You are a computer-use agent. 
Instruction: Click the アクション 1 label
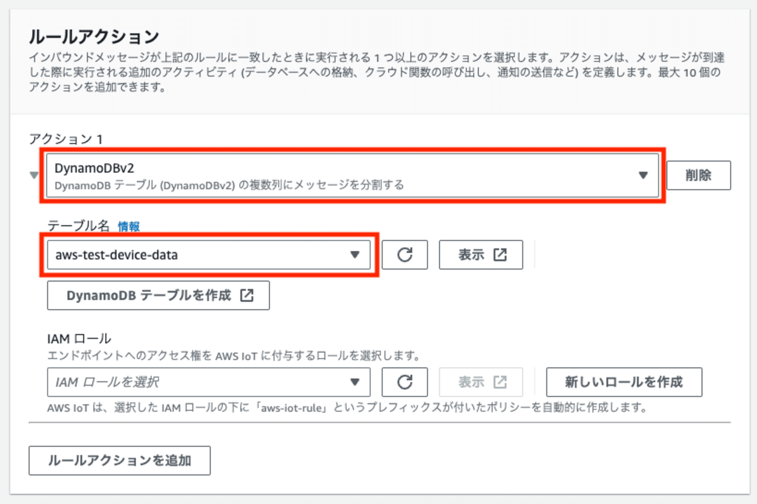click(x=66, y=139)
